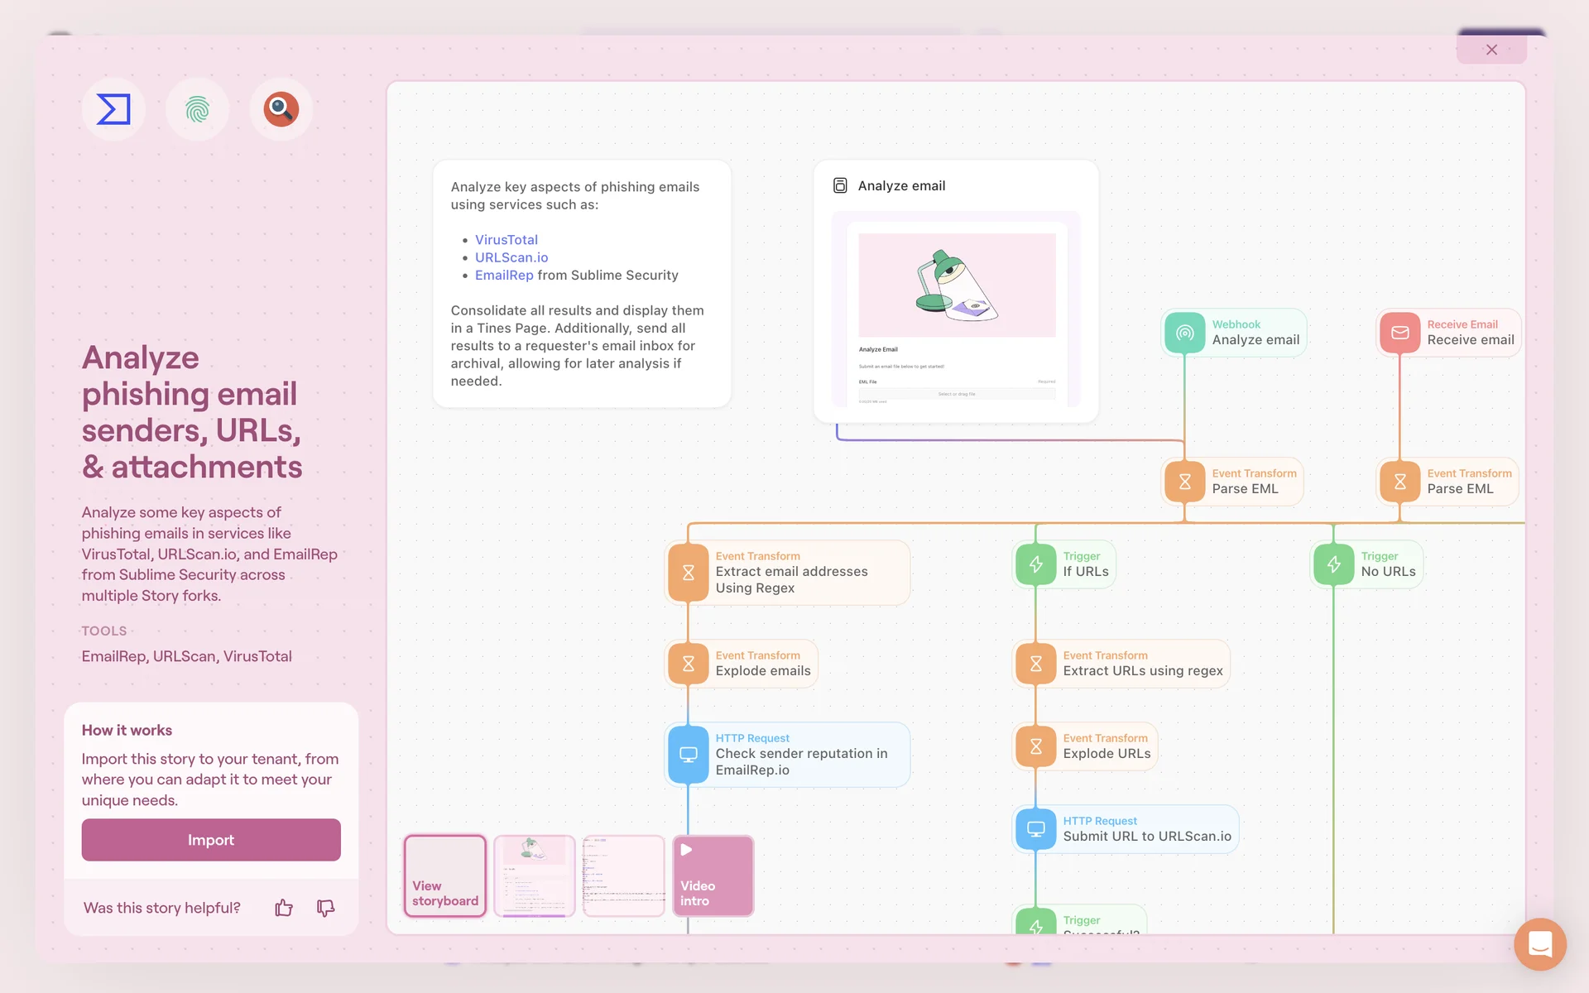Viewport: 1589px width, 993px height.
Task: Open the View storyboard thumbnail
Action: tap(444, 875)
